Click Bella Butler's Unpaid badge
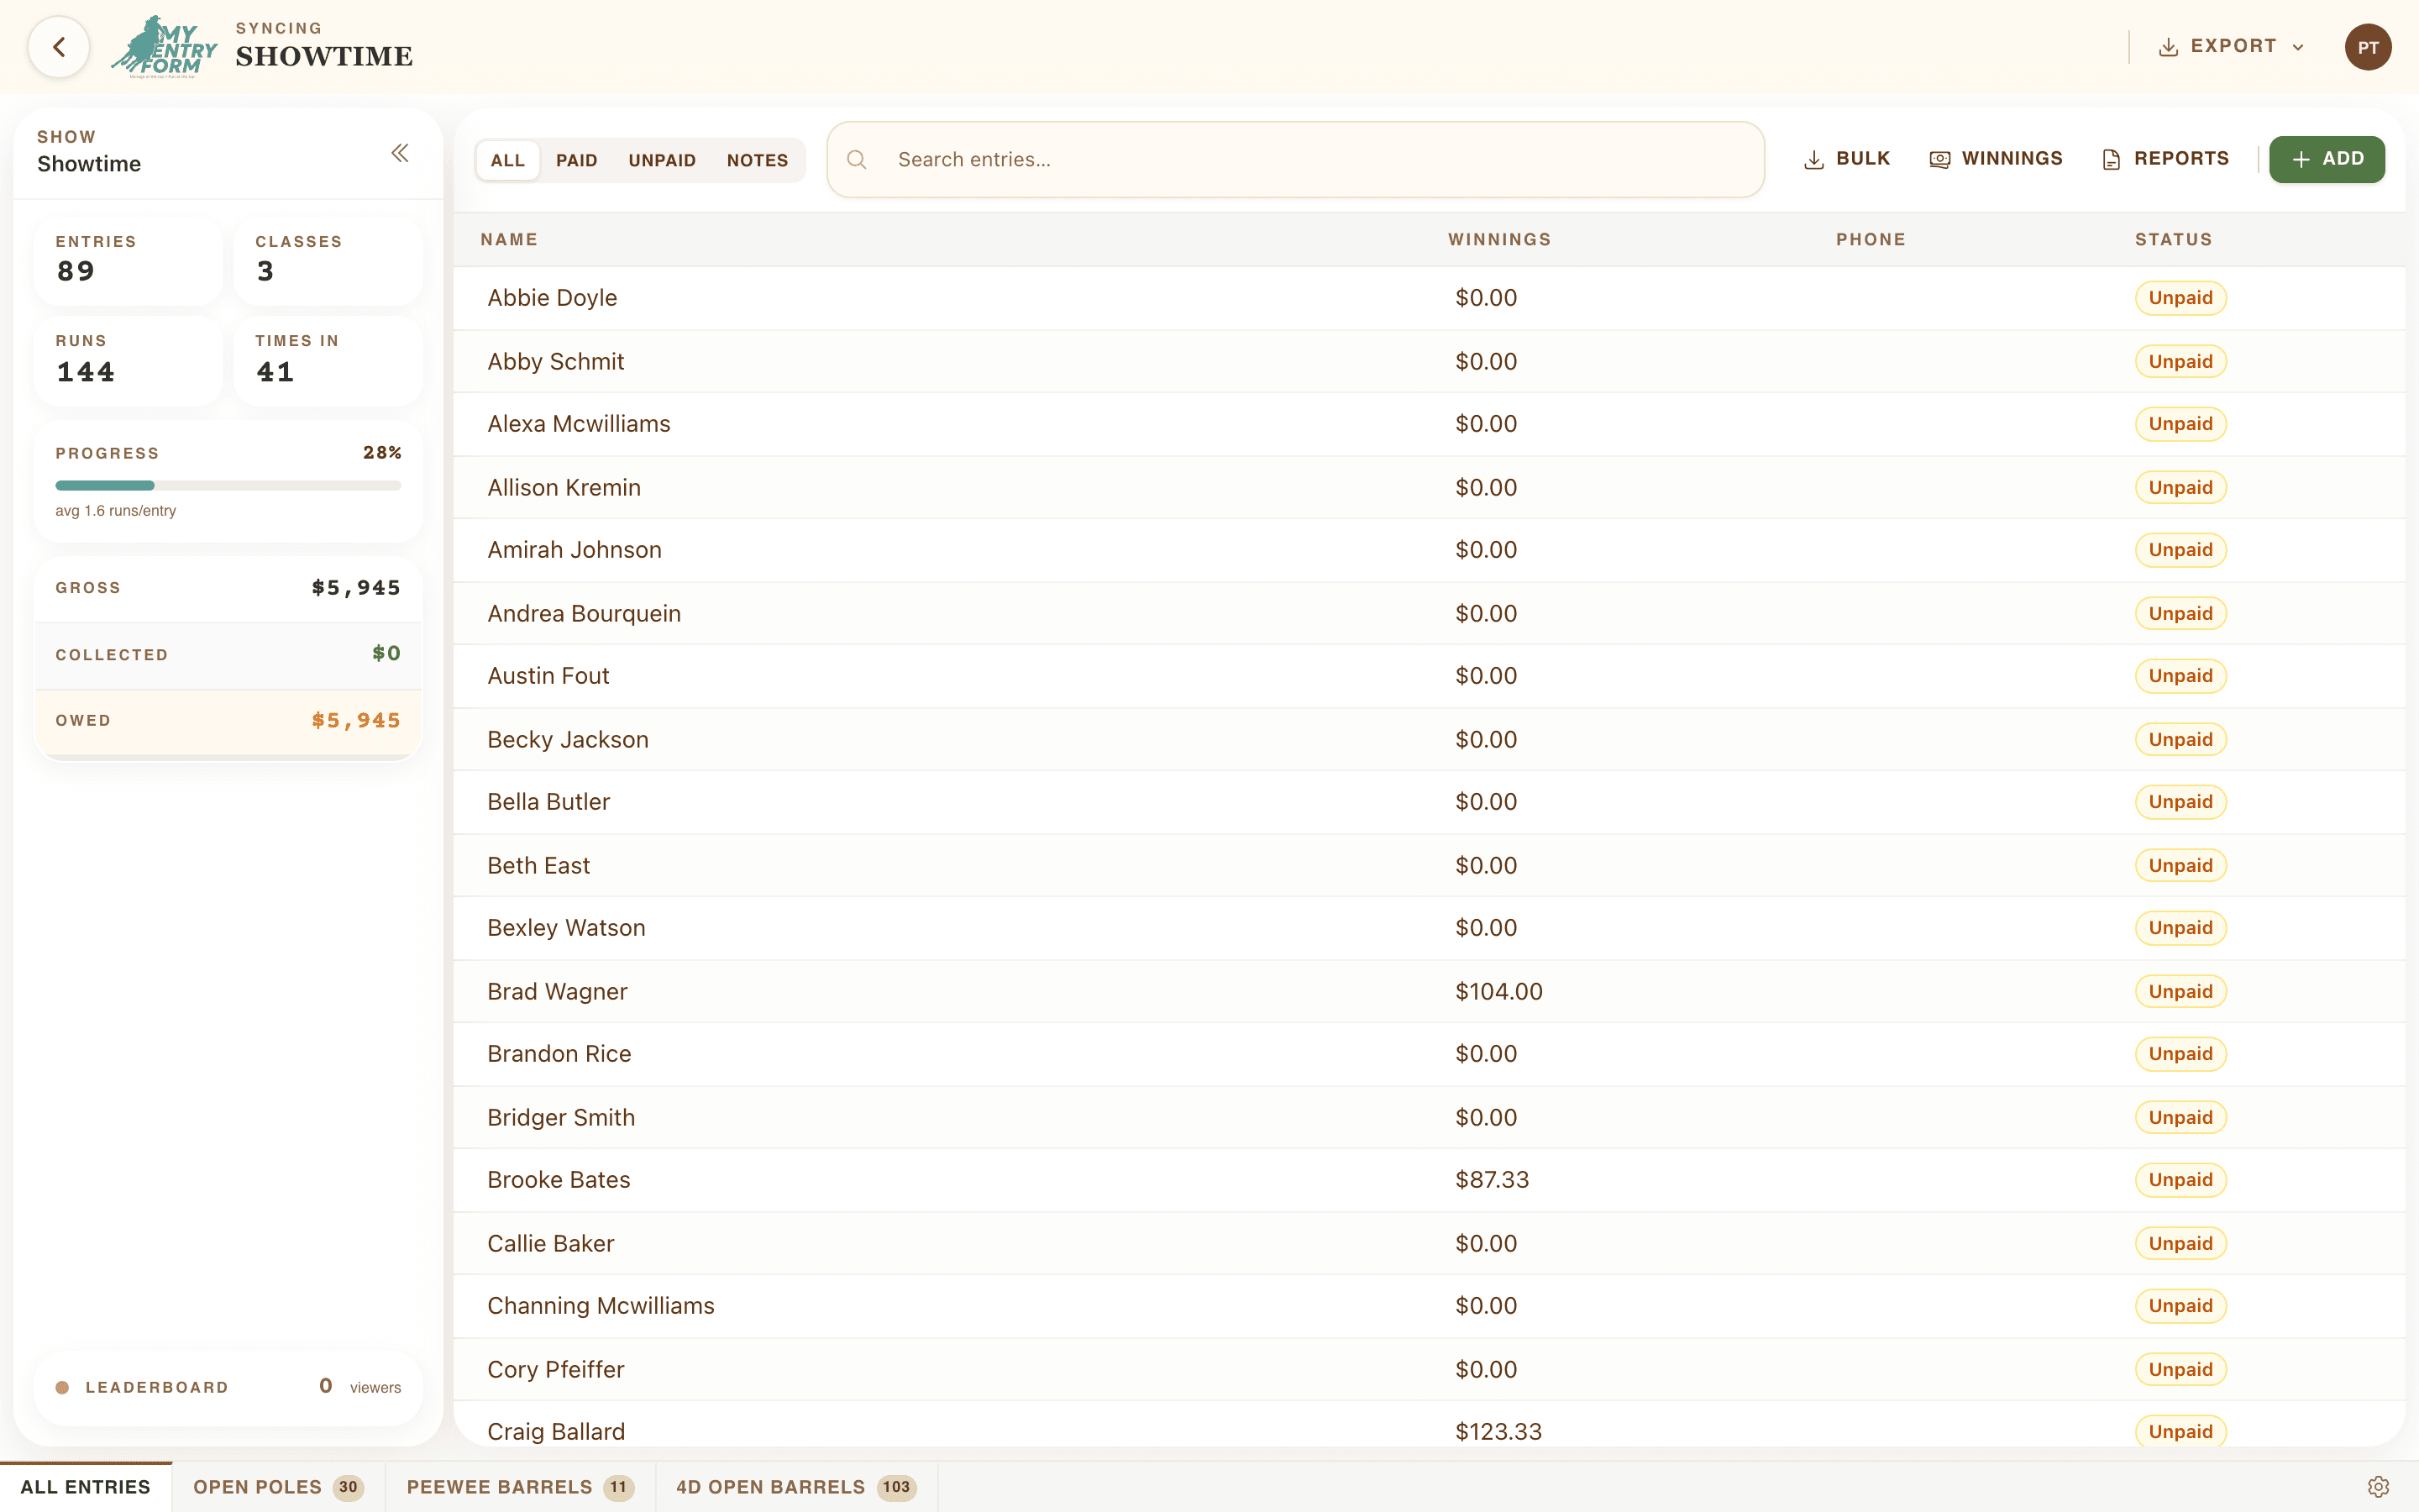This screenshot has height=1512, width=2419. point(2180,802)
